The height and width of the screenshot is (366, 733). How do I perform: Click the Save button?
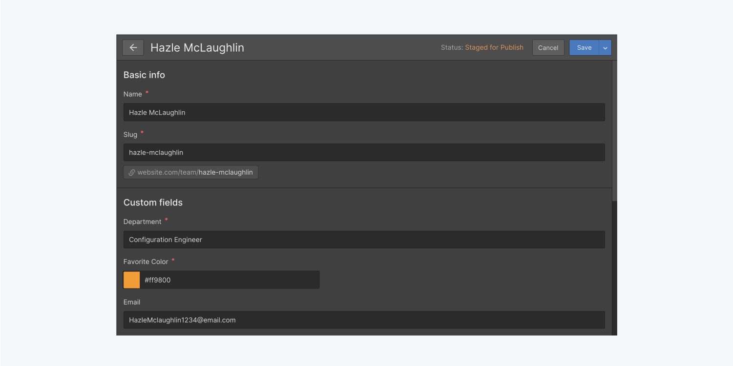pos(584,47)
